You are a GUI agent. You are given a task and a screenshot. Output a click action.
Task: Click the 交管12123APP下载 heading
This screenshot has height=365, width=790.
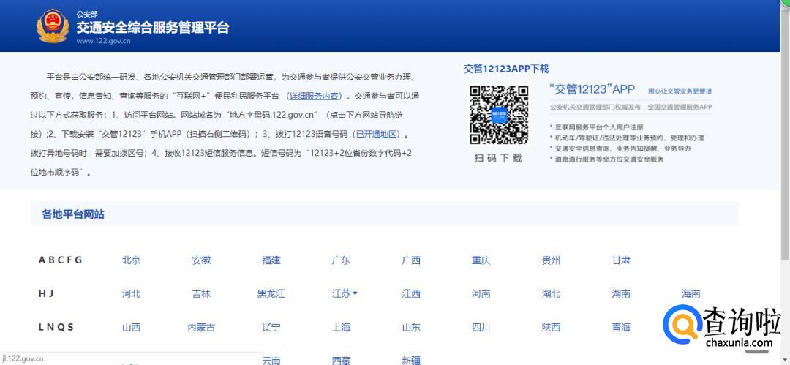(506, 69)
